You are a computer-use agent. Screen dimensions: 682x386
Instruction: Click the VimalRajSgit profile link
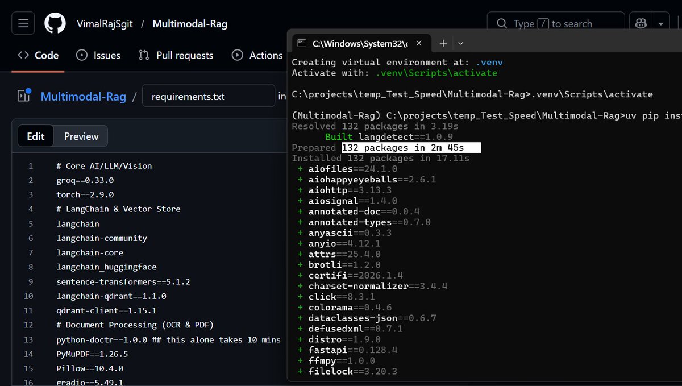click(106, 23)
